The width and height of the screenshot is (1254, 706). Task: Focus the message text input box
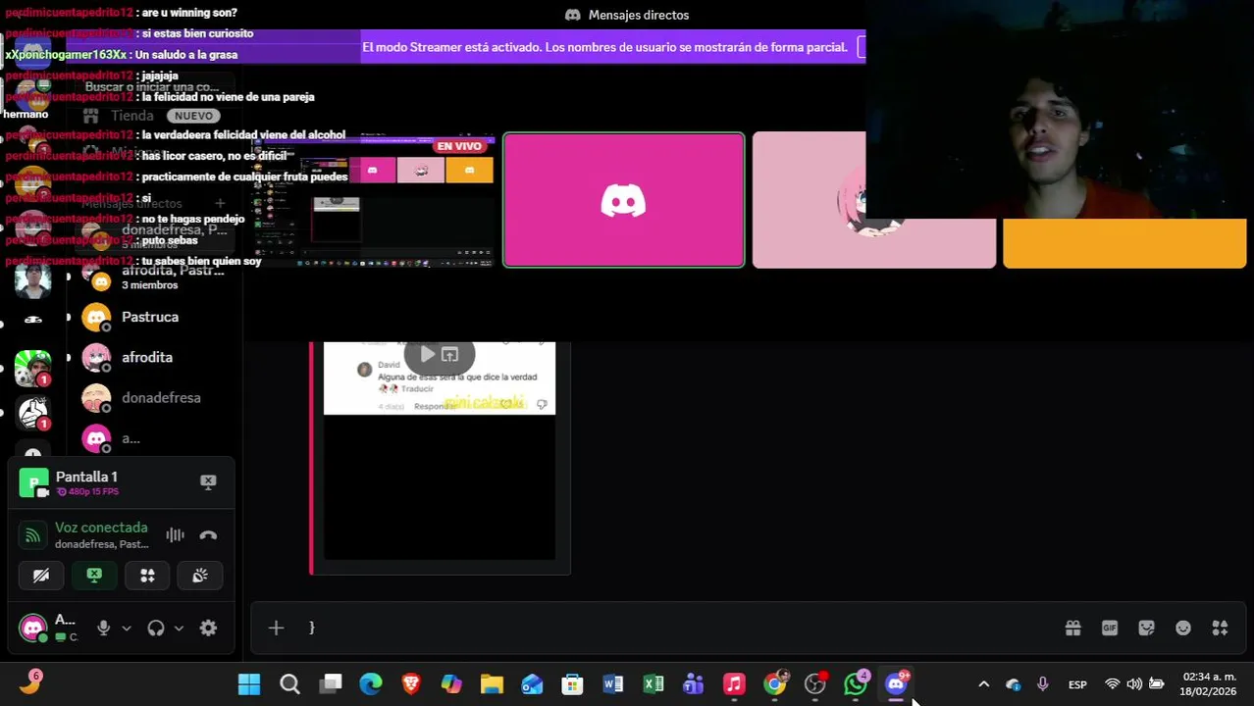[677, 629]
